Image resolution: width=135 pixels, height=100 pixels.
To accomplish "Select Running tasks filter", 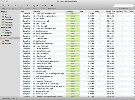I will tap(8, 17).
